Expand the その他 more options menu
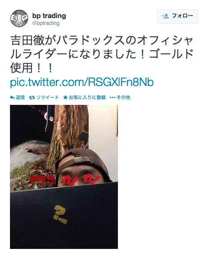The height and width of the screenshot is (257, 207). [123, 98]
